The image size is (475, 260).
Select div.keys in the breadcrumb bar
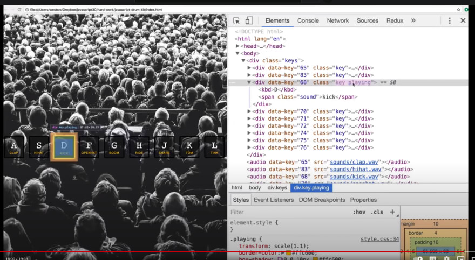277,188
